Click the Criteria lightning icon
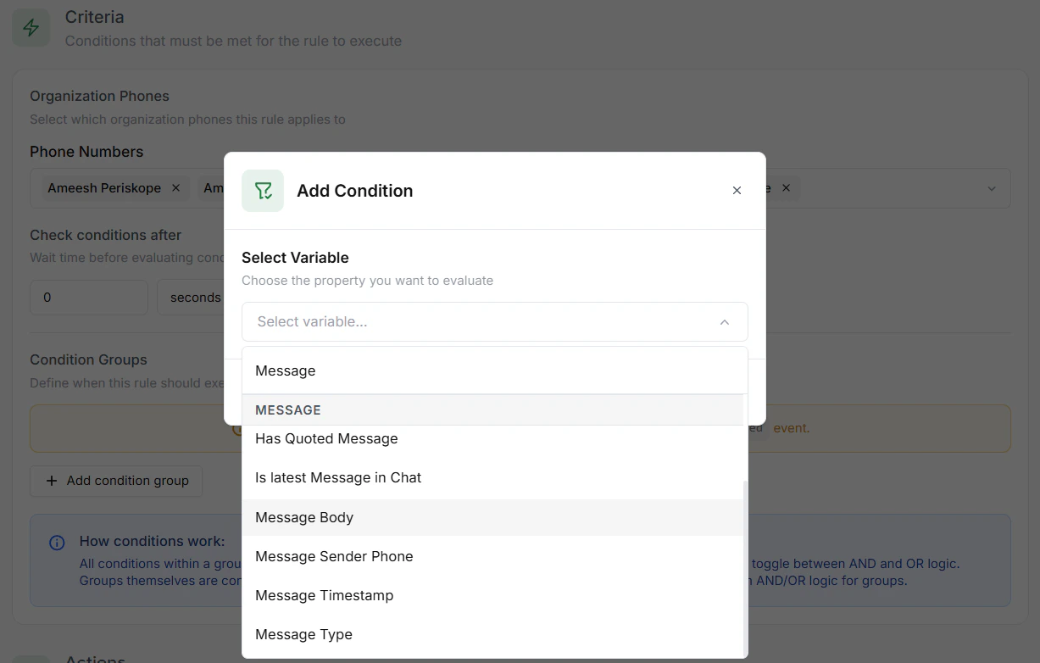The width and height of the screenshot is (1040, 663). [x=31, y=27]
